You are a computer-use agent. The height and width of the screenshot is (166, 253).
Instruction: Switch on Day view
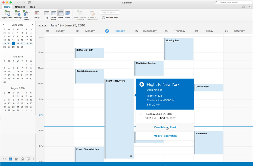coord(47,15)
